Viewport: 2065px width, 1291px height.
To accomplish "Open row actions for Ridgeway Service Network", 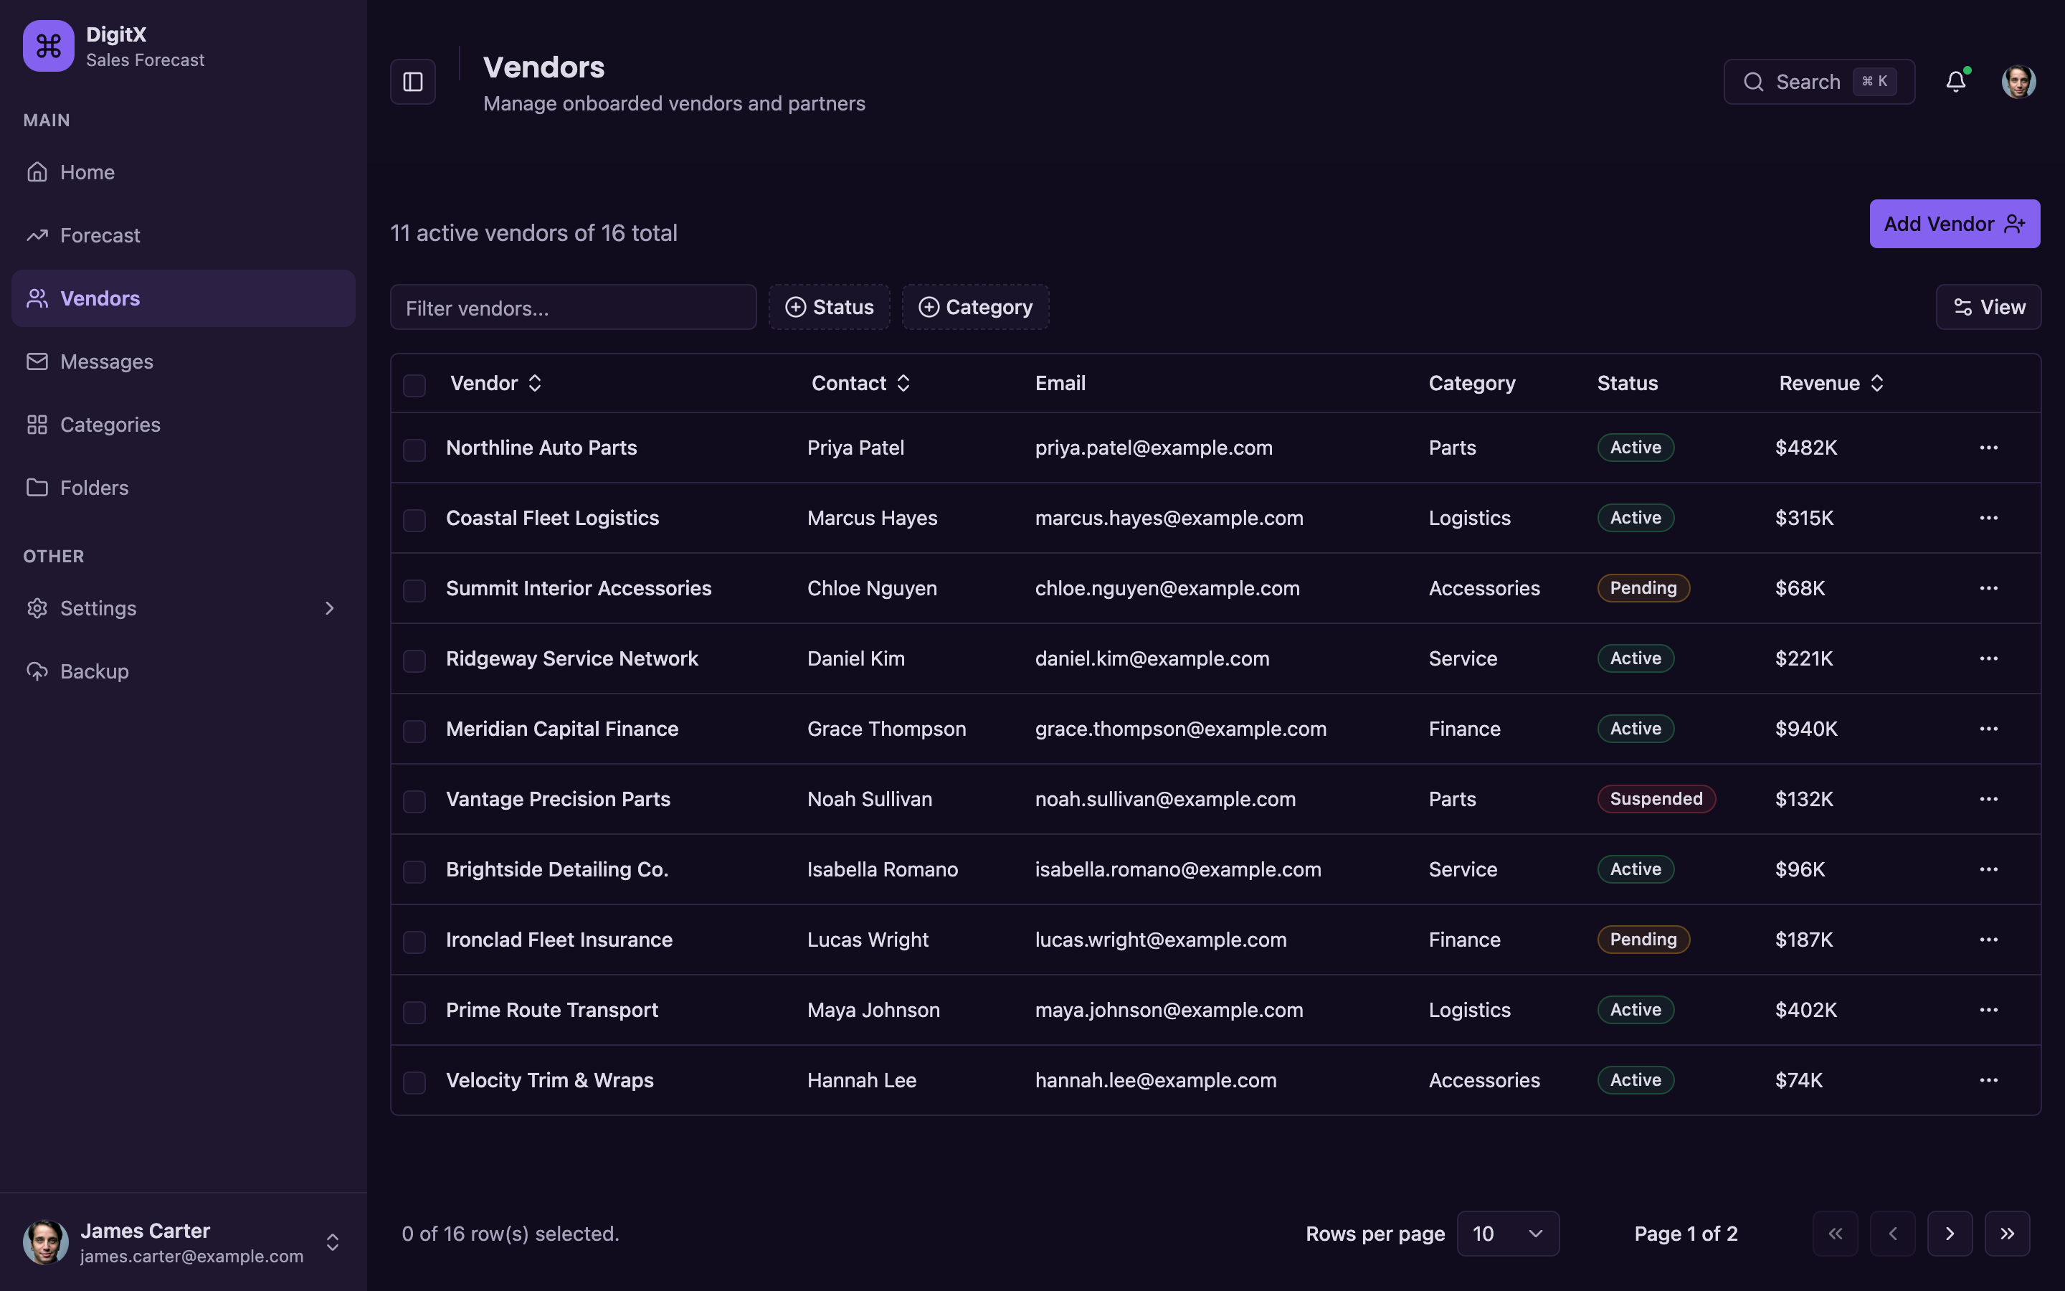I will tap(1989, 658).
